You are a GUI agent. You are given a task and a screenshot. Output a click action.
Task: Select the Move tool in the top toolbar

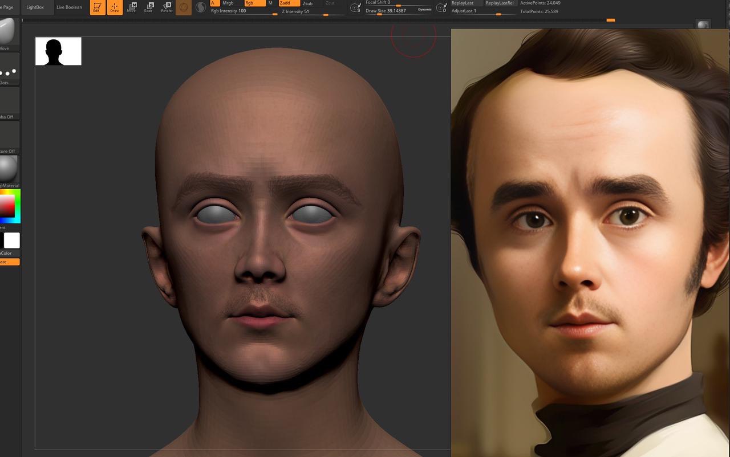[x=131, y=7]
